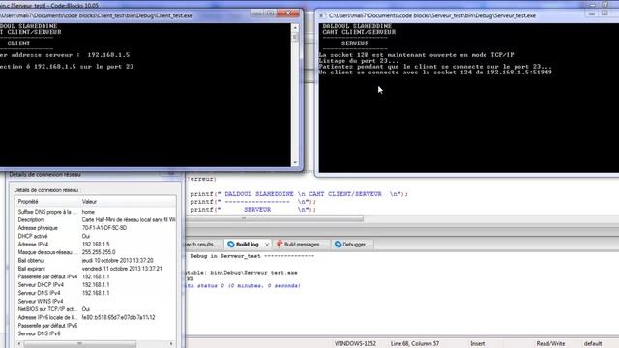Minimize the Serveur_test console window
The height and width of the screenshot is (348, 619).
(592, 14)
